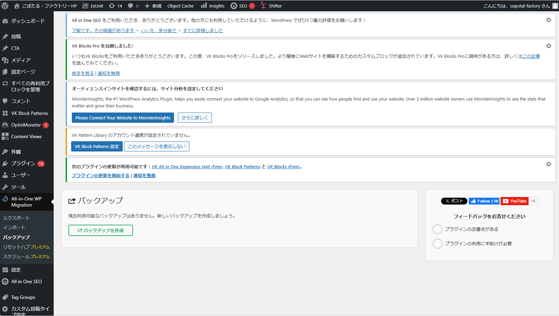The image size is (559, 316).
Task: Open the Content Views sidebar icon
Action: (5, 136)
